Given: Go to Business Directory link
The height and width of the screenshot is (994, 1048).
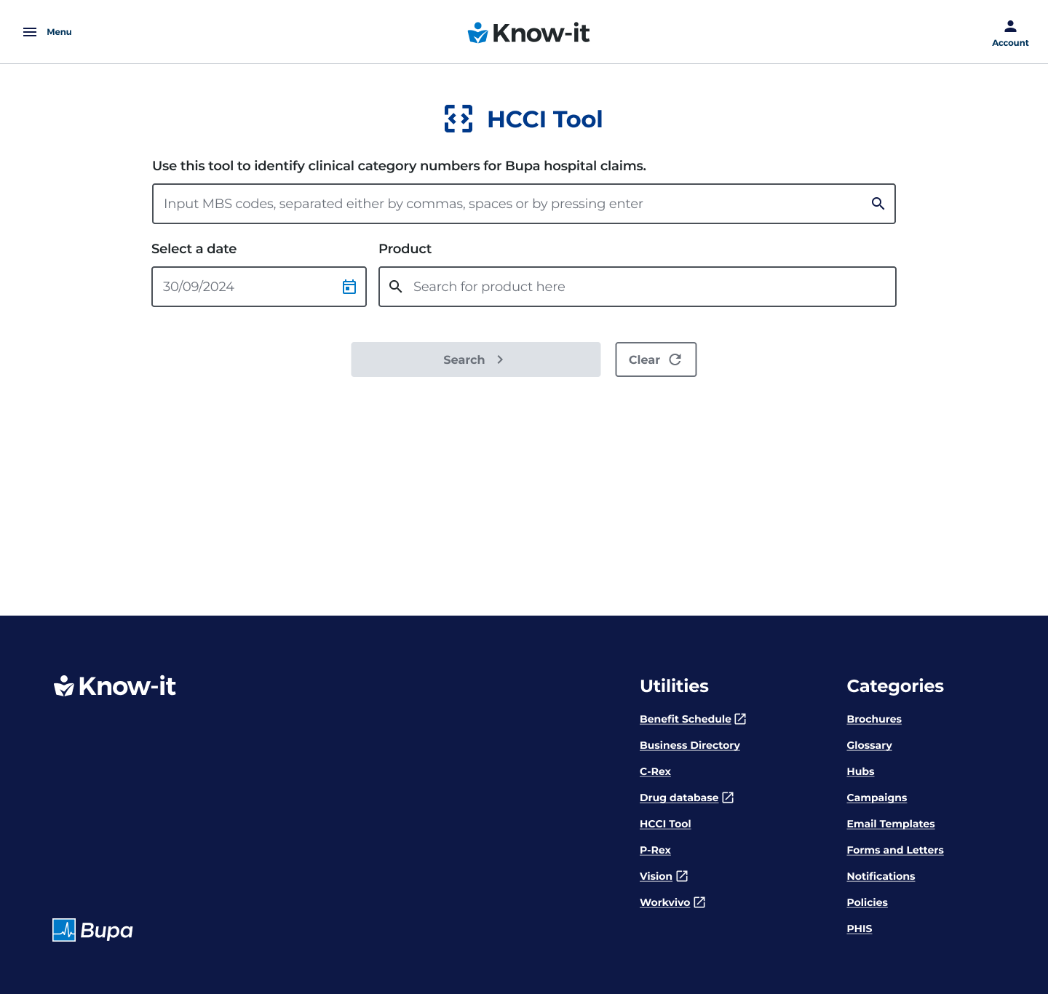Looking at the screenshot, I should (x=689, y=745).
